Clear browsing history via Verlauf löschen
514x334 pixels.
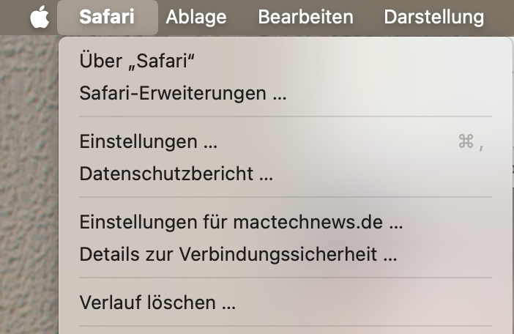tap(286, 303)
